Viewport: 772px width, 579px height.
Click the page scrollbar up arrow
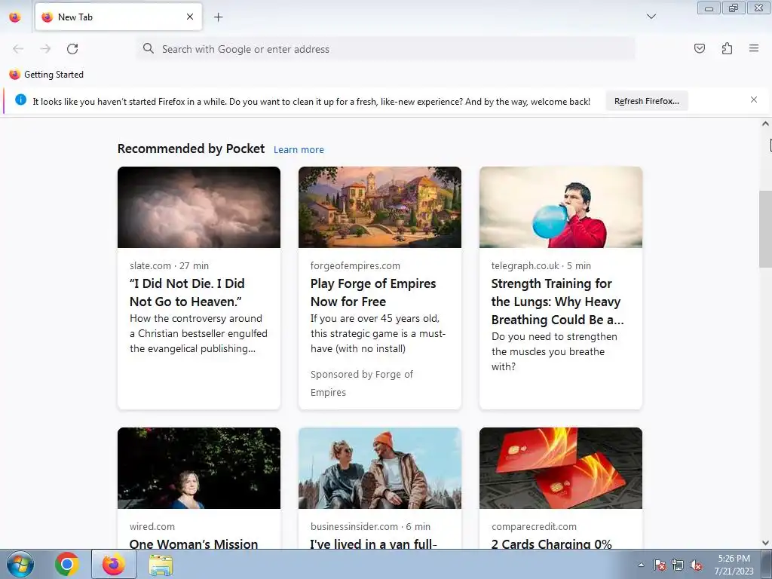(x=765, y=124)
